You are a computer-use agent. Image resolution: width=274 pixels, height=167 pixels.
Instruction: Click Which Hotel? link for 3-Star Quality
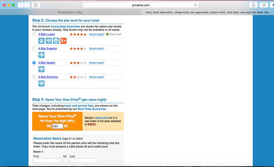click(96, 63)
